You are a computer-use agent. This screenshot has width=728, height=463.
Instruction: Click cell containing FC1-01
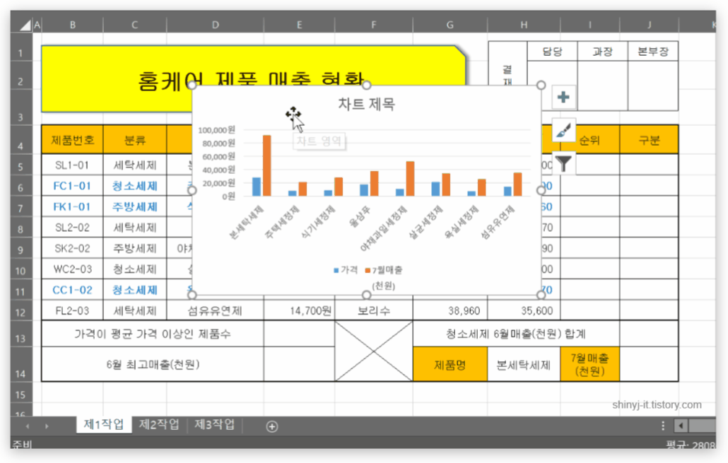pyautogui.click(x=72, y=186)
